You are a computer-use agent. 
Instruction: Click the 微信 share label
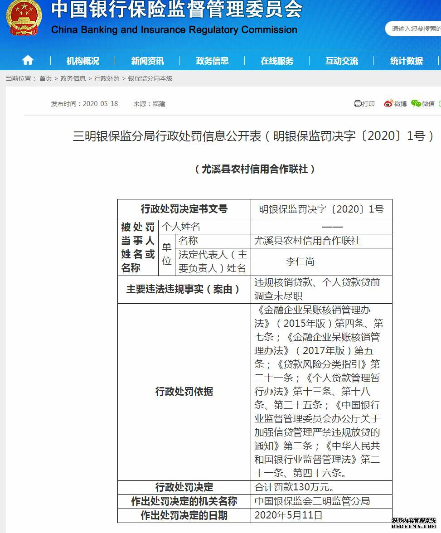[428, 104]
